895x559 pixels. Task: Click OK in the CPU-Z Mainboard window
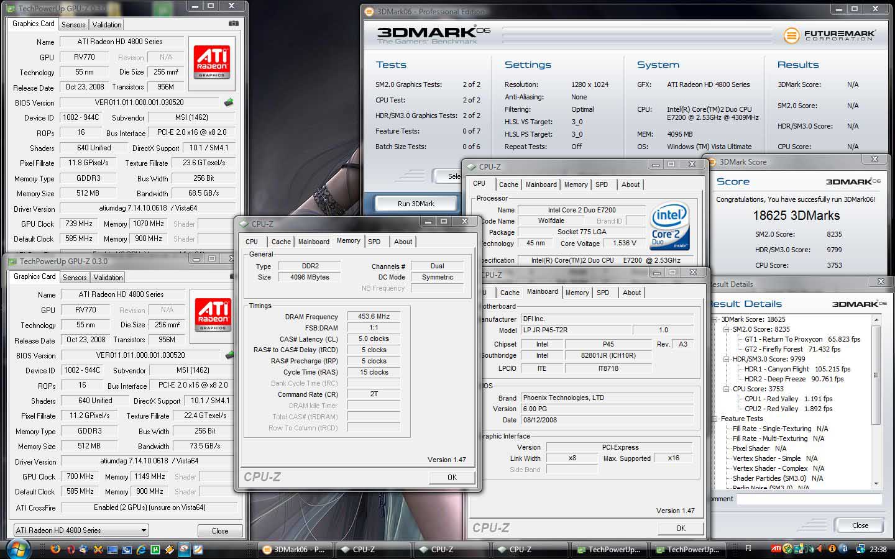coord(681,529)
